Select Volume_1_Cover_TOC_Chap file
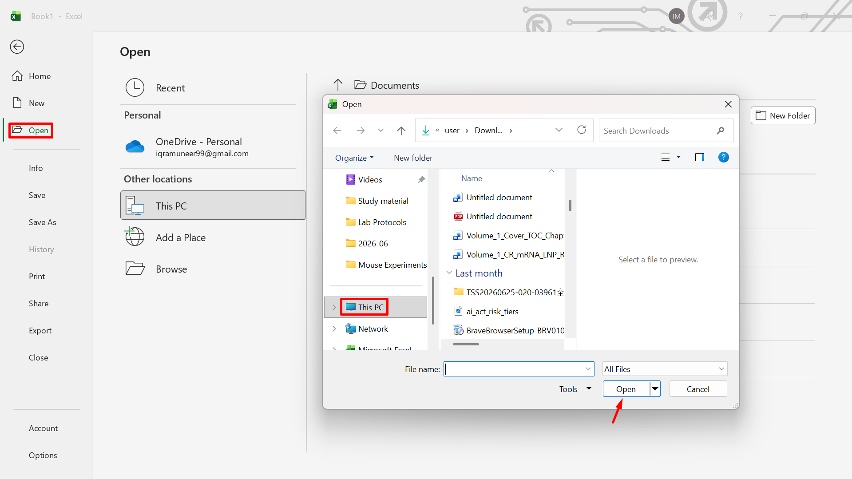The height and width of the screenshot is (479, 852). [508, 236]
